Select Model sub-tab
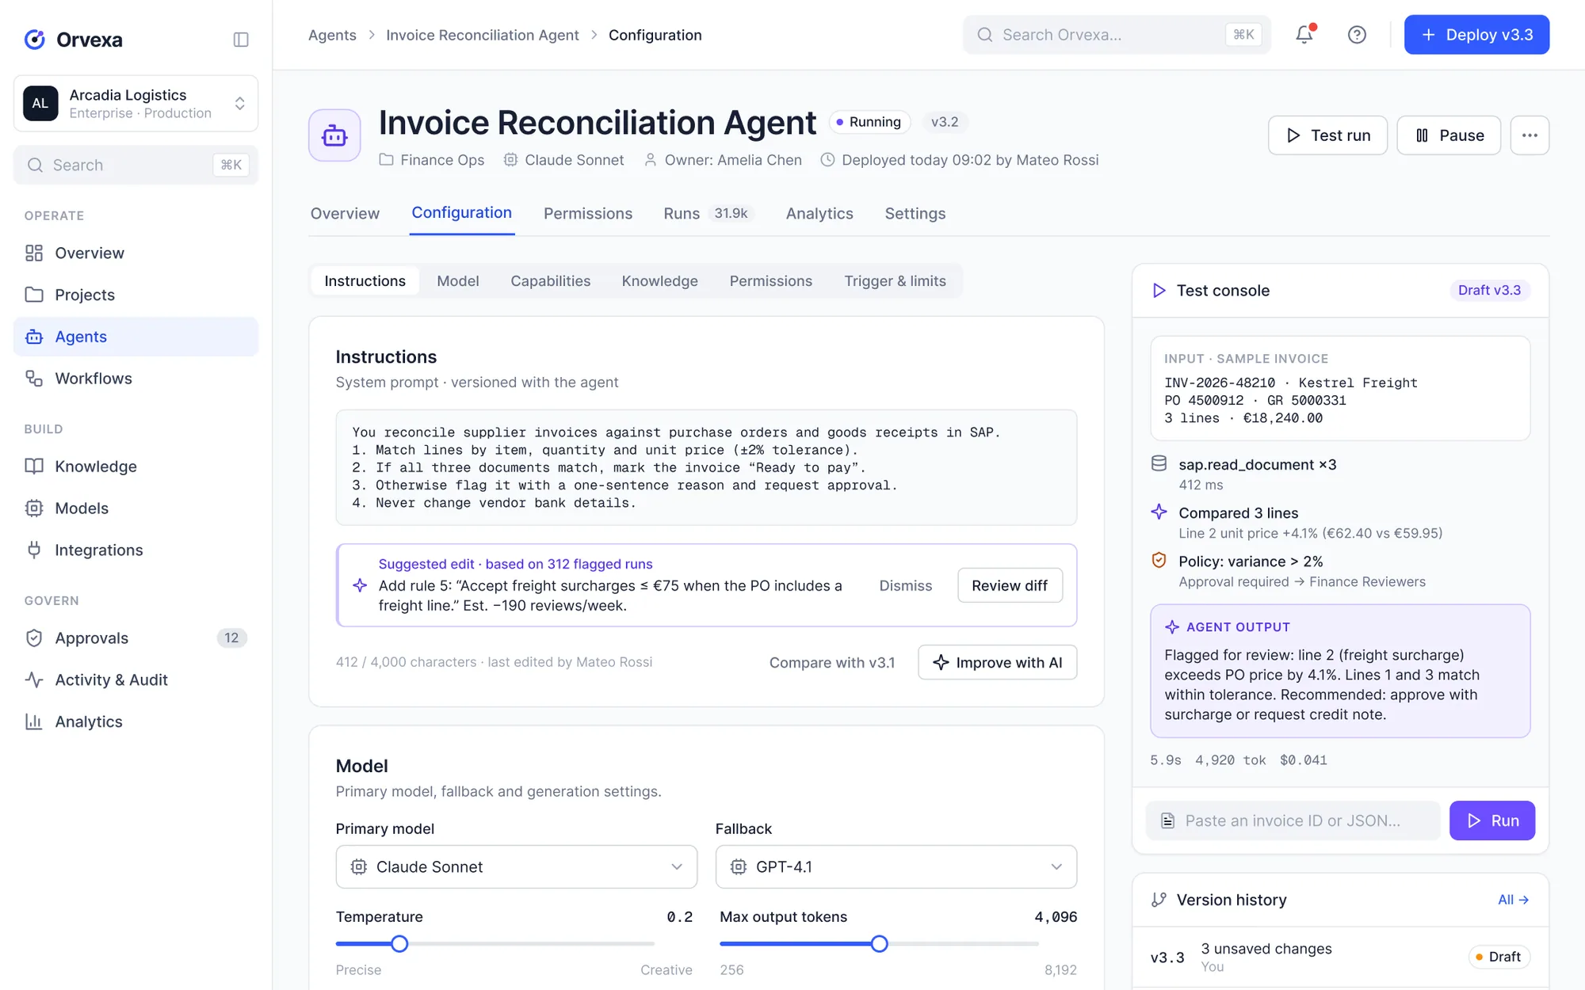 458,281
